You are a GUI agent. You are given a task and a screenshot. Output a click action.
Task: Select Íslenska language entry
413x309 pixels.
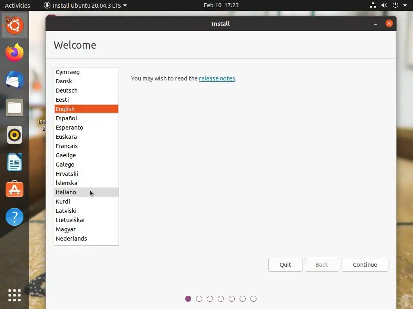pyautogui.click(x=86, y=183)
